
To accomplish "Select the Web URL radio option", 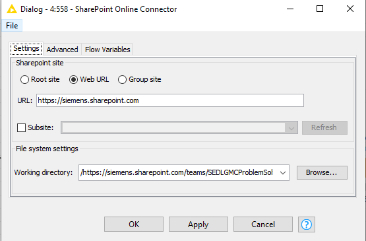I will tap(73, 79).
